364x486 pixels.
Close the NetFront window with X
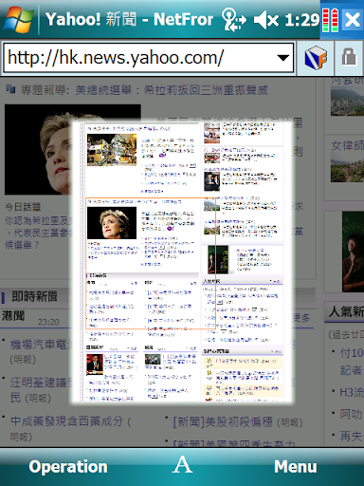tap(352, 20)
